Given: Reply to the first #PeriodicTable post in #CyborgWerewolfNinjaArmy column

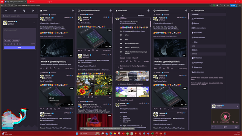Looking at the screenshot, I should tap(80, 50).
